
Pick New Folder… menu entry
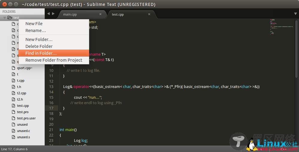(x=54, y=39)
